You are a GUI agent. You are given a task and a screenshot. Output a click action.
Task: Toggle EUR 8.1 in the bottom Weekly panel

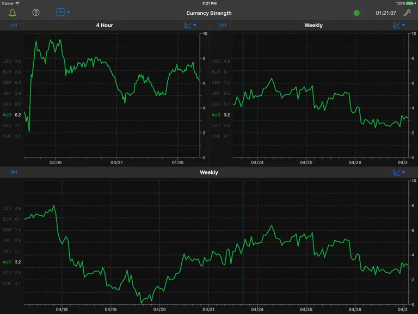pos(12,219)
